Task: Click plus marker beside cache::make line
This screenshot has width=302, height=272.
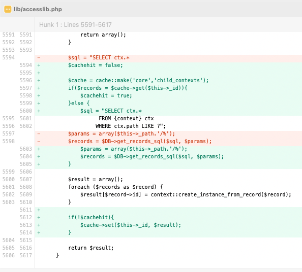Action: pyautogui.click(x=39, y=80)
